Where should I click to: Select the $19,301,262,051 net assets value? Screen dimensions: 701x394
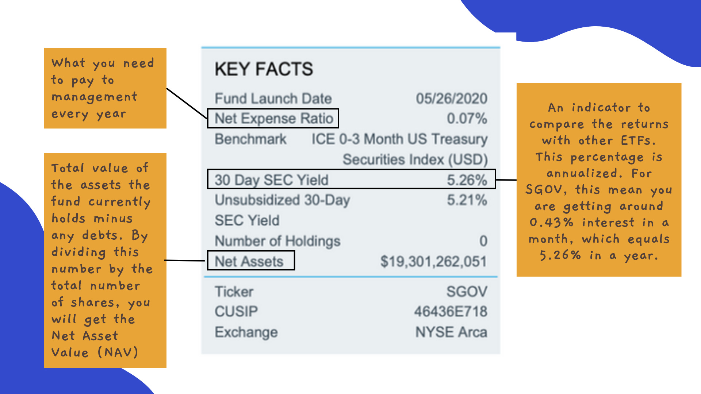433,261
